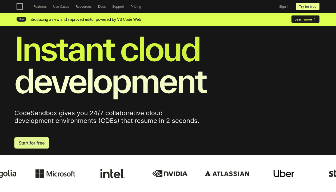
Task: Click the chevron arrow on Learn more
Action: click(x=315, y=19)
